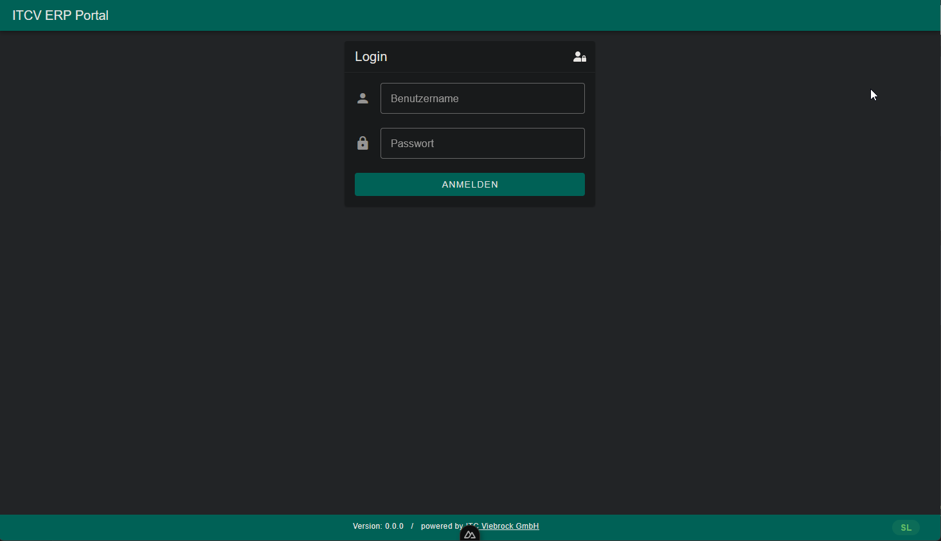Click the vertical scrollbar at right edge
Screen dimensions: 941x541
click(939, 257)
